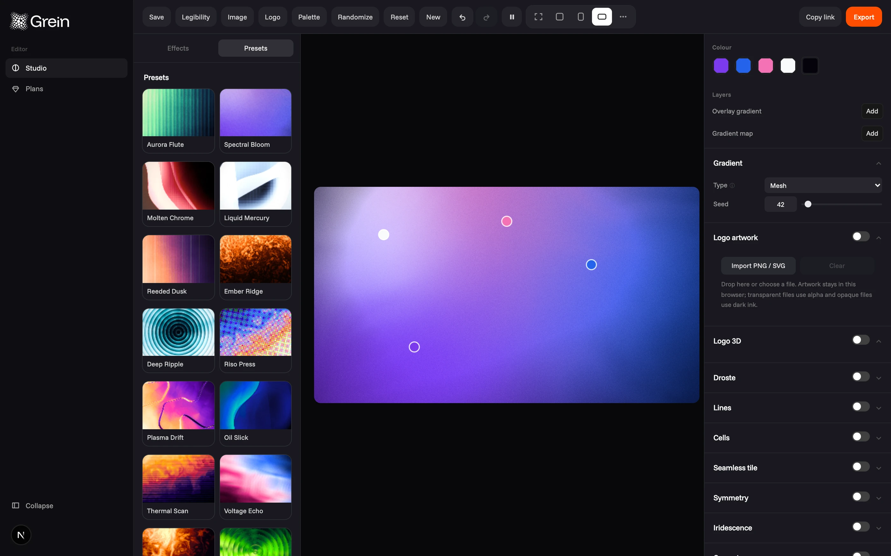Click the Plans diamond icon
The image size is (891, 556).
click(x=16, y=89)
